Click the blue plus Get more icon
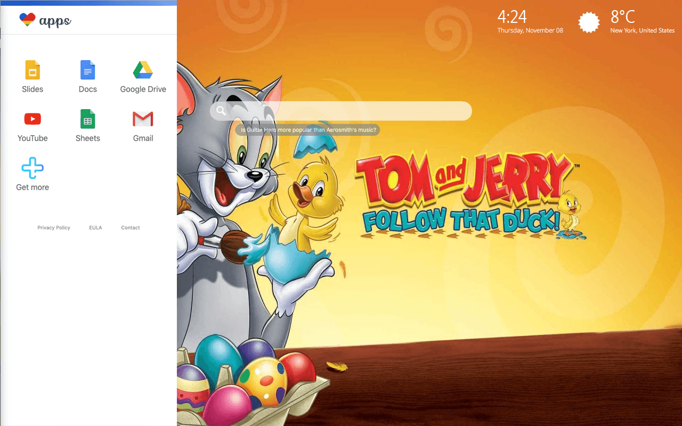This screenshot has width=682, height=426. (33, 168)
